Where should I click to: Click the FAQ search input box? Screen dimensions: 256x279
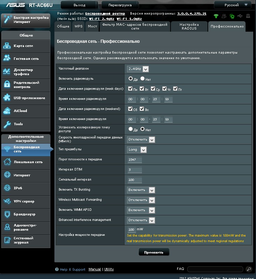(215, 269)
